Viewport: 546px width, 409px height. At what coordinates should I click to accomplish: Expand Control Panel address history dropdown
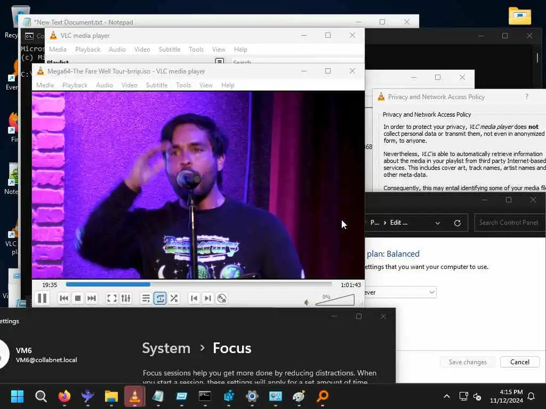[438, 223]
